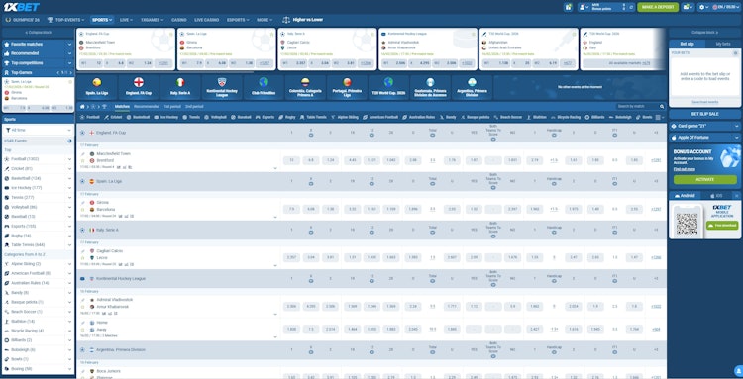Click the trophy icon in breadcrumb
The height and width of the screenshot is (379, 743).
(x=104, y=107)
